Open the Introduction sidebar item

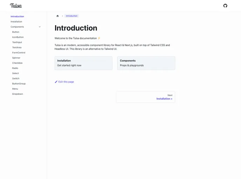(17, 16)
